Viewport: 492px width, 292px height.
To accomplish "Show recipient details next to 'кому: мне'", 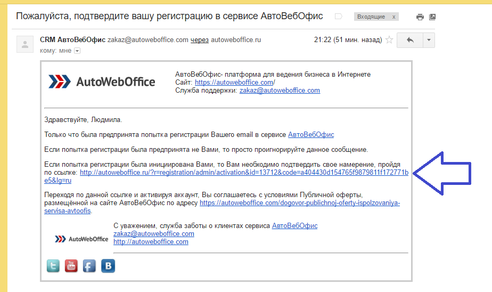I will tap(77, 51).
